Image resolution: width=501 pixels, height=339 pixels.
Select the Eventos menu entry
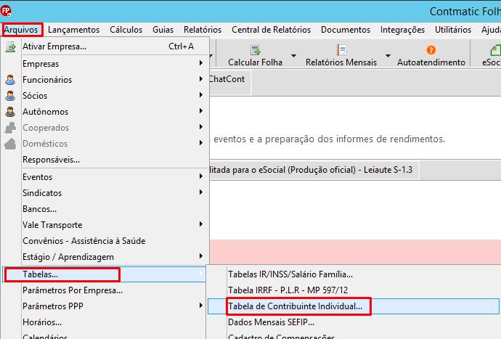click(x=105, y=176)
